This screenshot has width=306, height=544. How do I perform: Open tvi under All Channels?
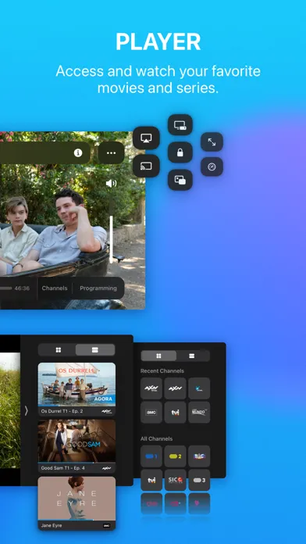(x=151, y=480)
